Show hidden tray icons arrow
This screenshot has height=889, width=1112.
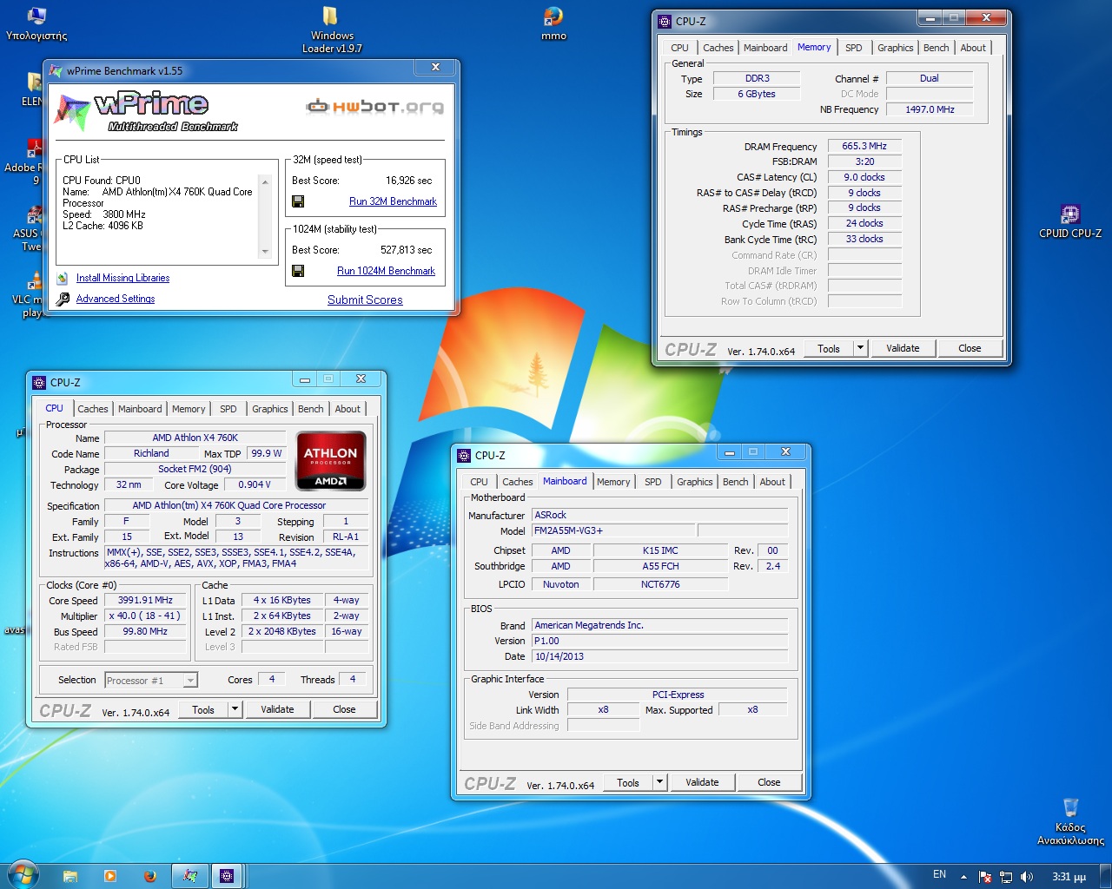[x=963, y=876]
